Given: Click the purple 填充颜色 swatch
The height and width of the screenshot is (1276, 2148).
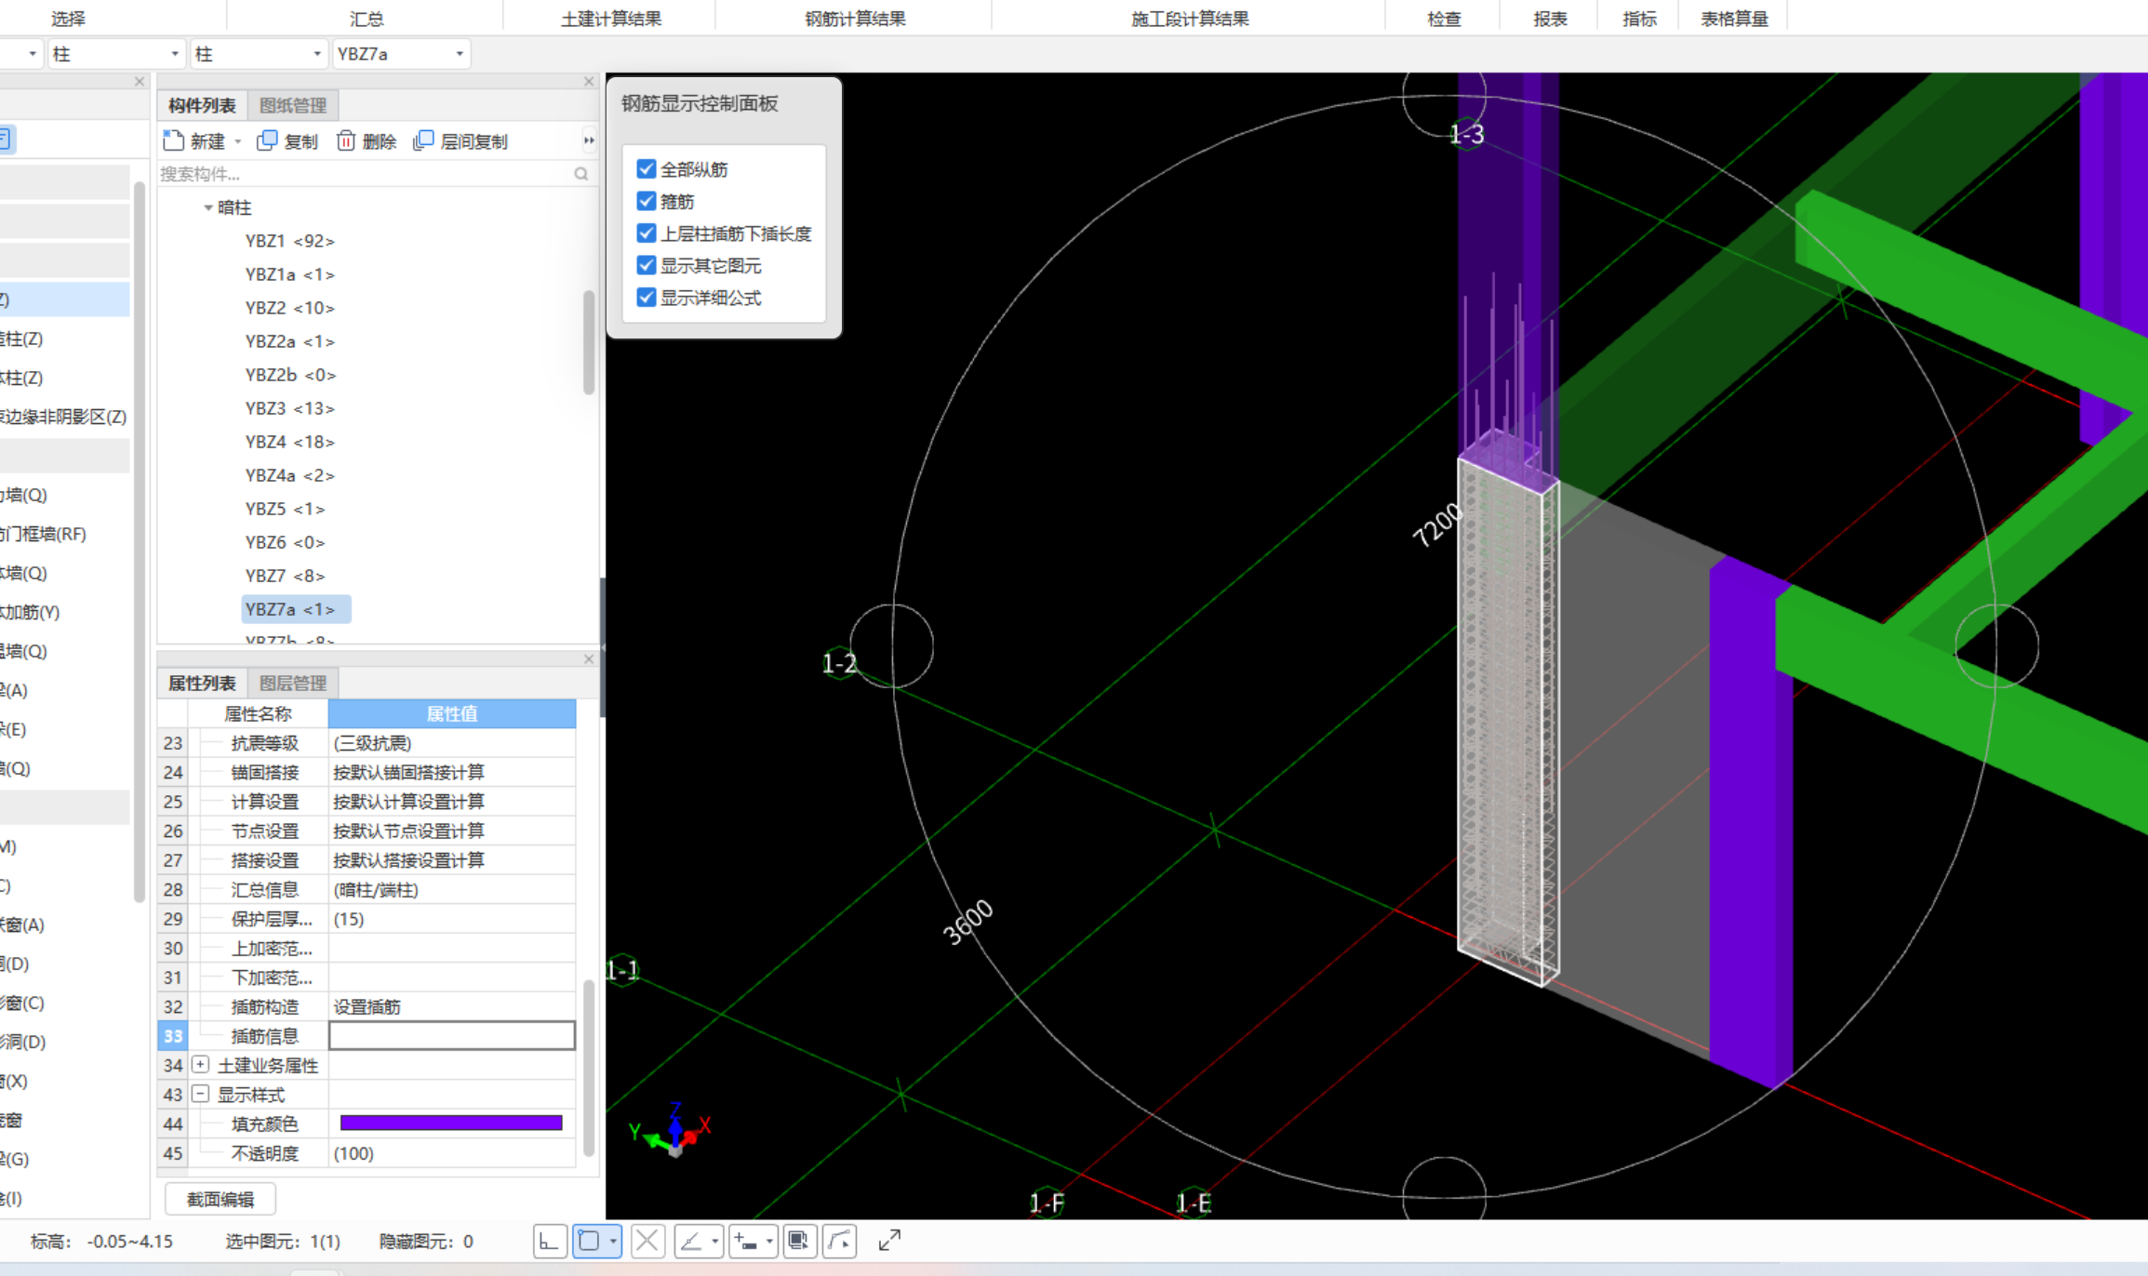Looking at the screenshot, I should click(451, 1123).
